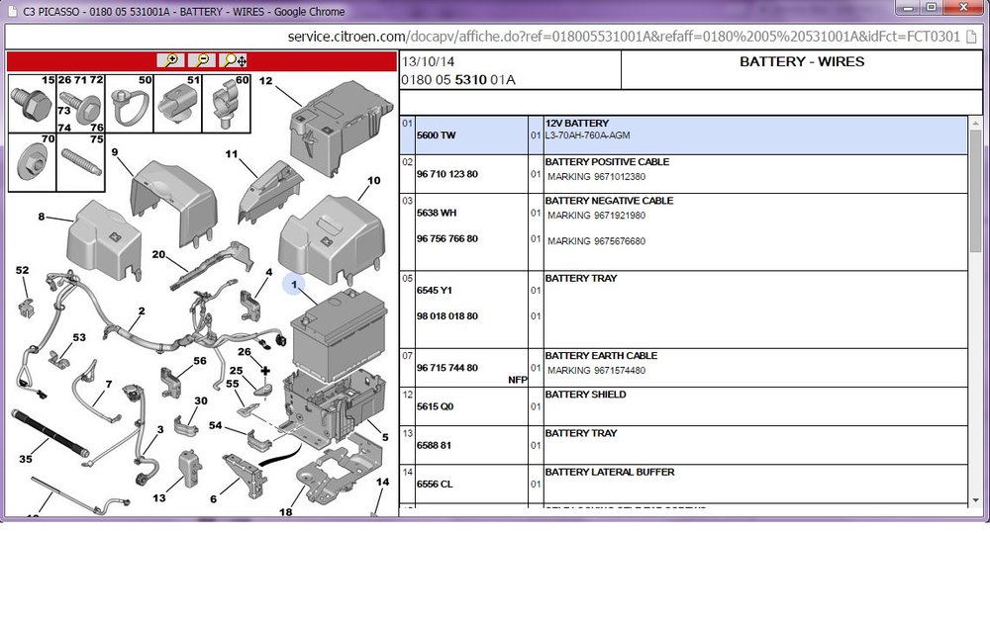Select the BATTERY LATERAL BUFFER row
Image resolution: width=990 pixels, height=620 pixels.
coord(683,485)
